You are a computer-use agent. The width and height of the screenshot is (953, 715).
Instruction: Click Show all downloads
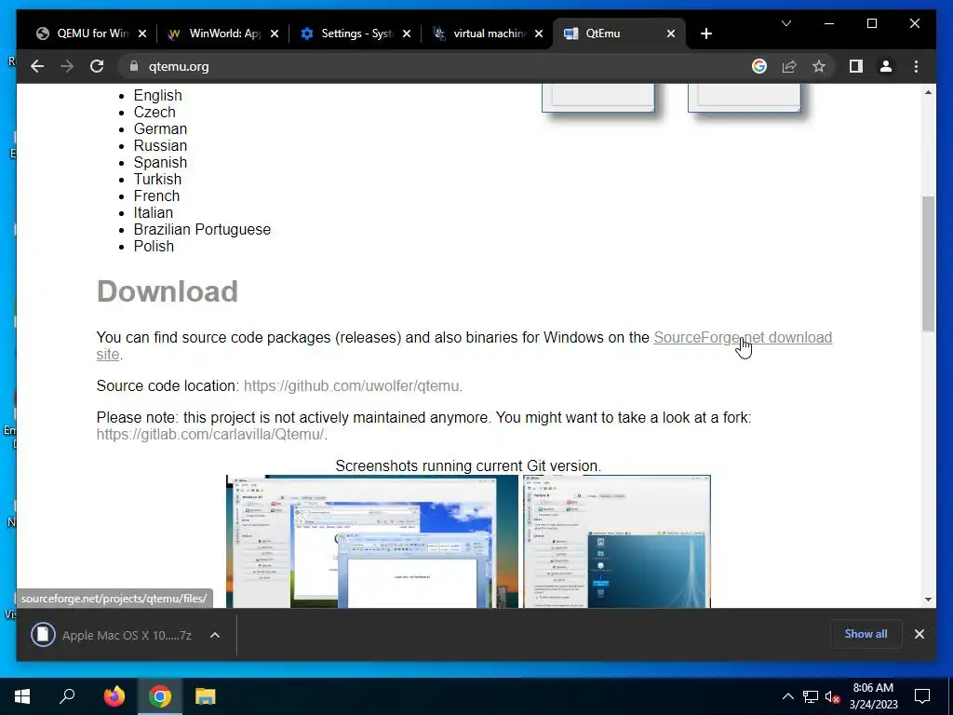pyautogui.click(x=866, y=634)
